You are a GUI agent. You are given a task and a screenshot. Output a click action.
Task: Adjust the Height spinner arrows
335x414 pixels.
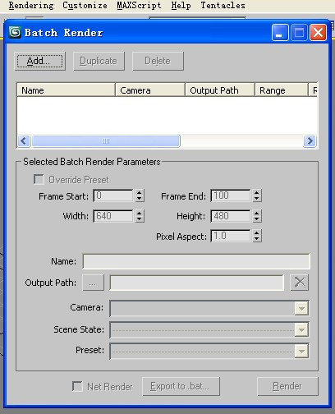click(257, 216)
